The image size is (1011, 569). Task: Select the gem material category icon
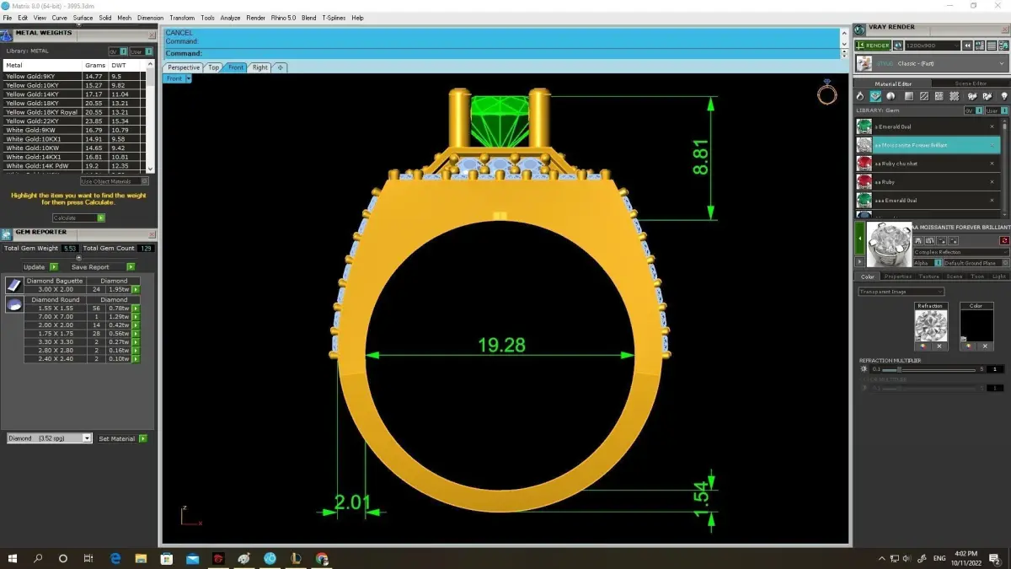[875, 97]
